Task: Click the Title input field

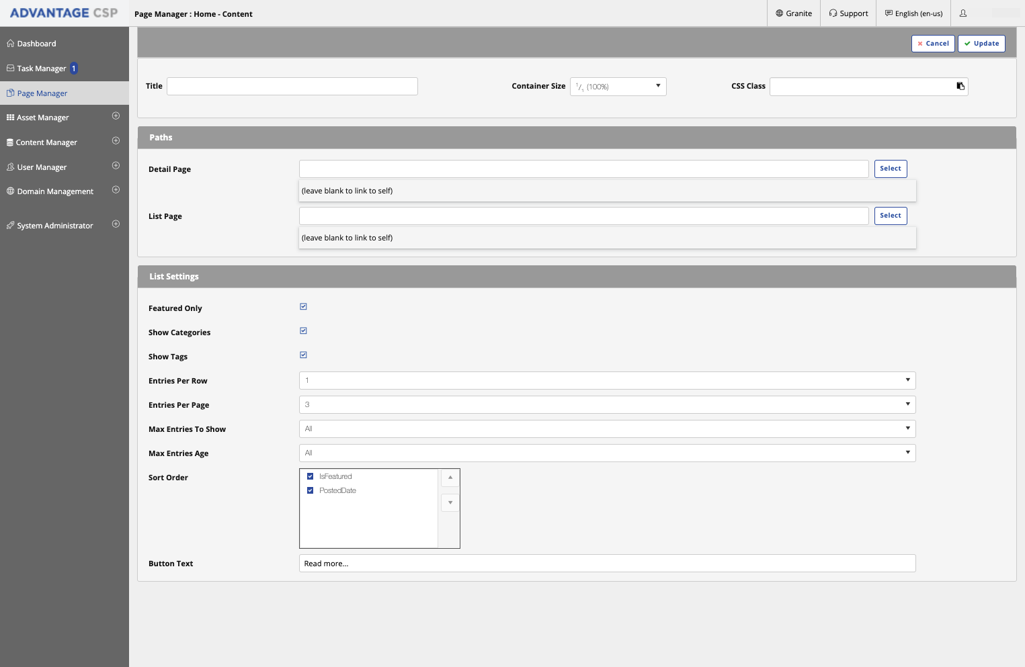Action: pyautogui.click(x=292, y=86)
